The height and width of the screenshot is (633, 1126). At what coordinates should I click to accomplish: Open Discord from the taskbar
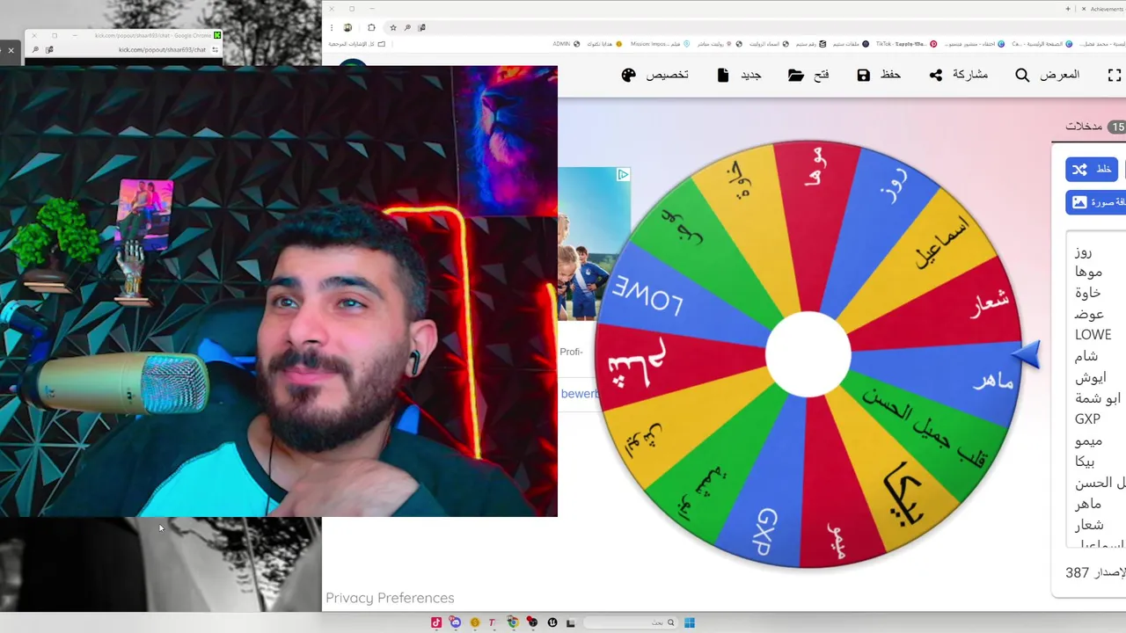[x=455, y=622]
